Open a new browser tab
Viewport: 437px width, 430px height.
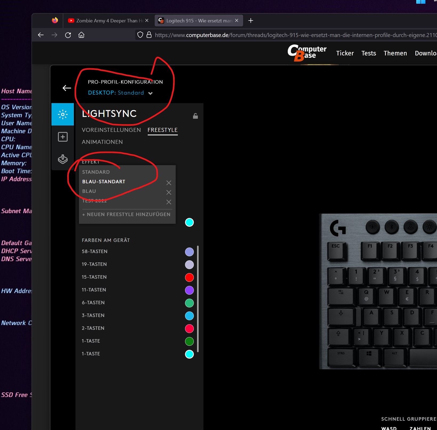click(251, 21)
